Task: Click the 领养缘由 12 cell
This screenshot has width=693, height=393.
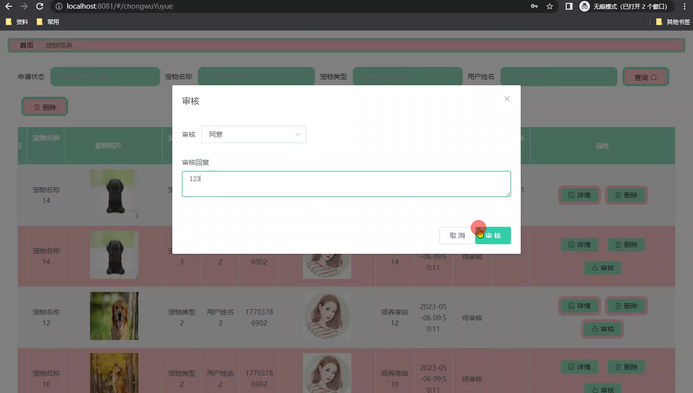Action: click(395, 317)
